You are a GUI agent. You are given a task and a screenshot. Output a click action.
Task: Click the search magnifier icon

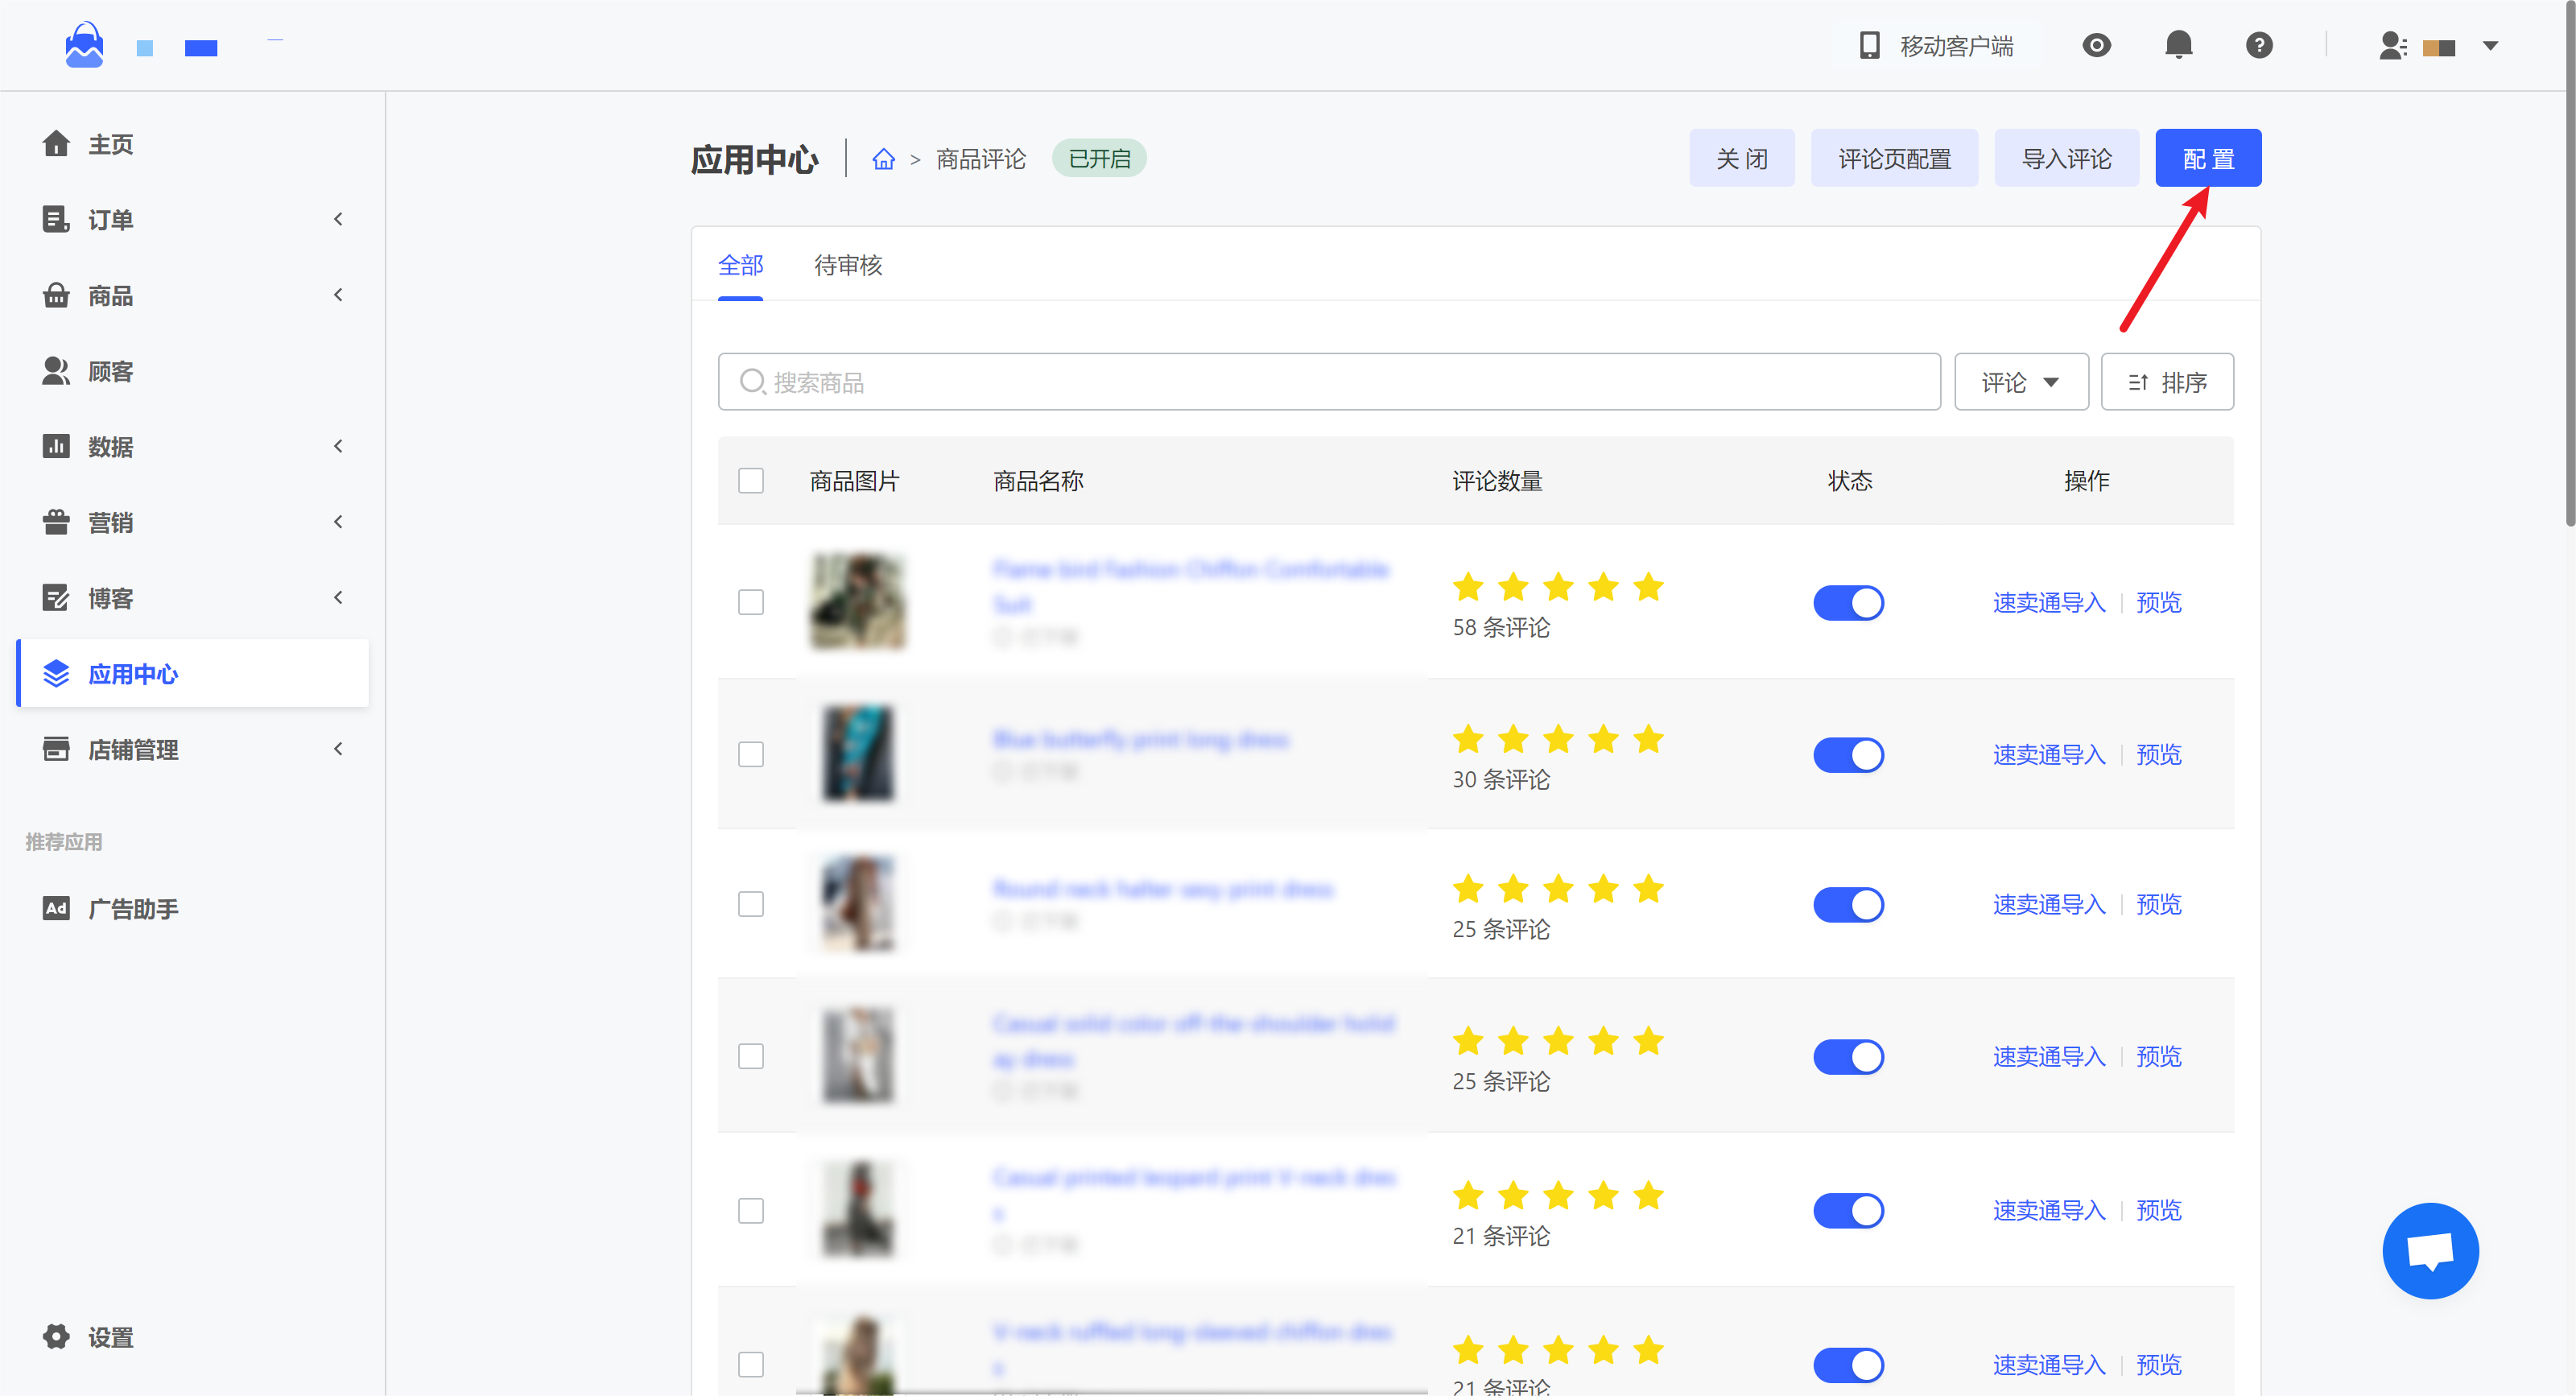(x=752, y=382)
